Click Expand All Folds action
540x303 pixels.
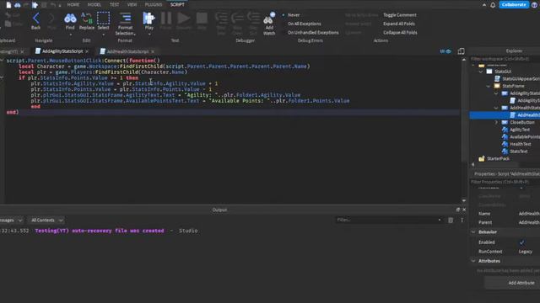coord(399,24)
